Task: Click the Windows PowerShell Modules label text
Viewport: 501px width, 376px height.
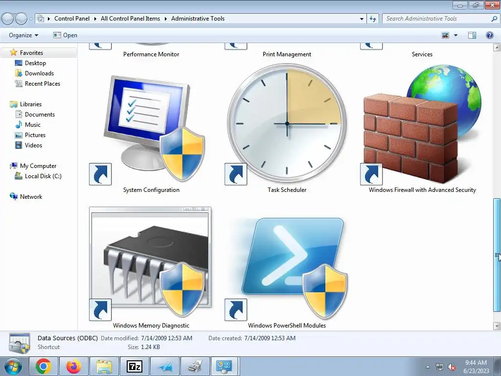Action: [287, 326]
